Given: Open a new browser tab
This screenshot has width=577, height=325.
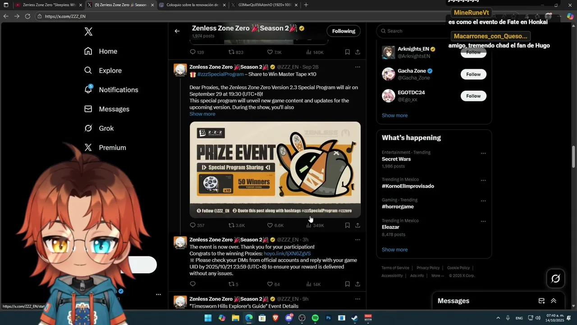Looking at the screenshot, I should (306, 5).
